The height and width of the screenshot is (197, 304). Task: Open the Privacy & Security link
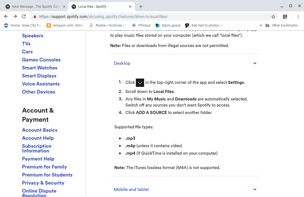43,183
